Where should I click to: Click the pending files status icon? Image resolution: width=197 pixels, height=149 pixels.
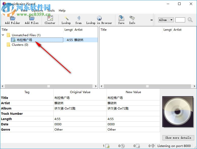point(138,146)
